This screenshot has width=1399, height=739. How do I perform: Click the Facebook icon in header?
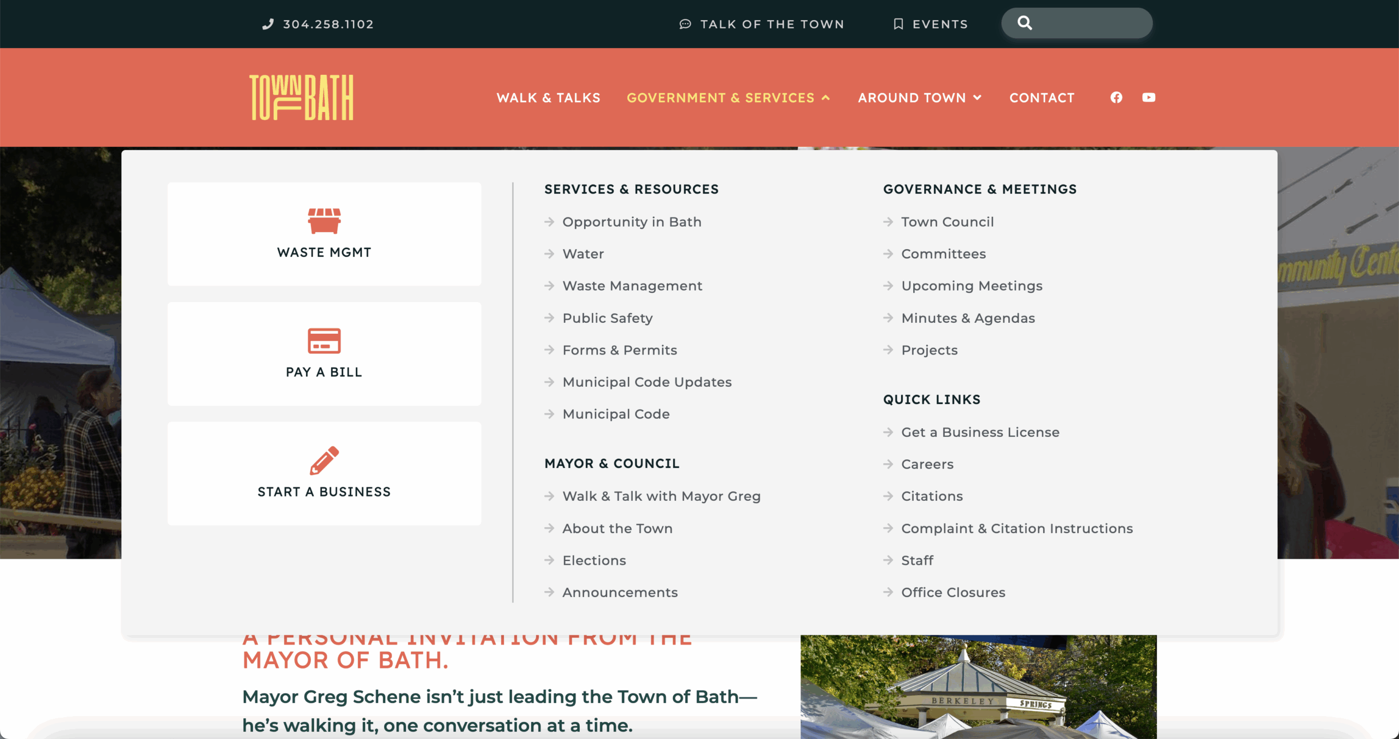coord(1116,97)
